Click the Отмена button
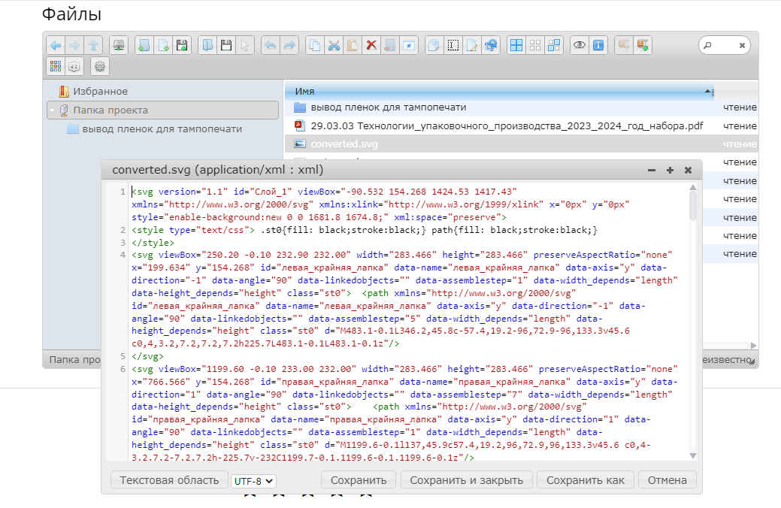Image resolution: width=781 pixels, height=508 pixels. coord(667,480)
